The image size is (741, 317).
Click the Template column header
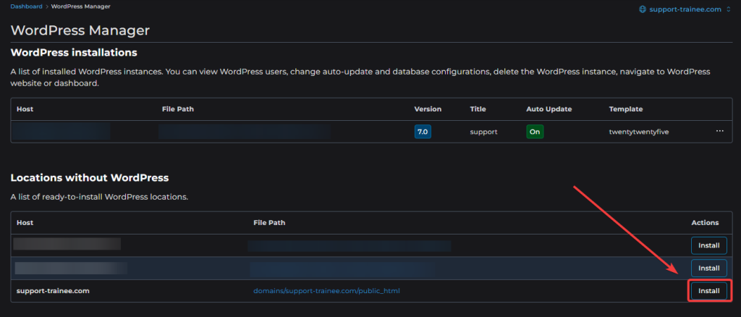click(626, 109)
